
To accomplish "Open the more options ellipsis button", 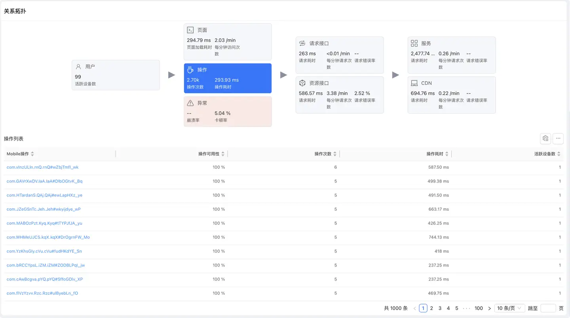I will coord(558,138).
